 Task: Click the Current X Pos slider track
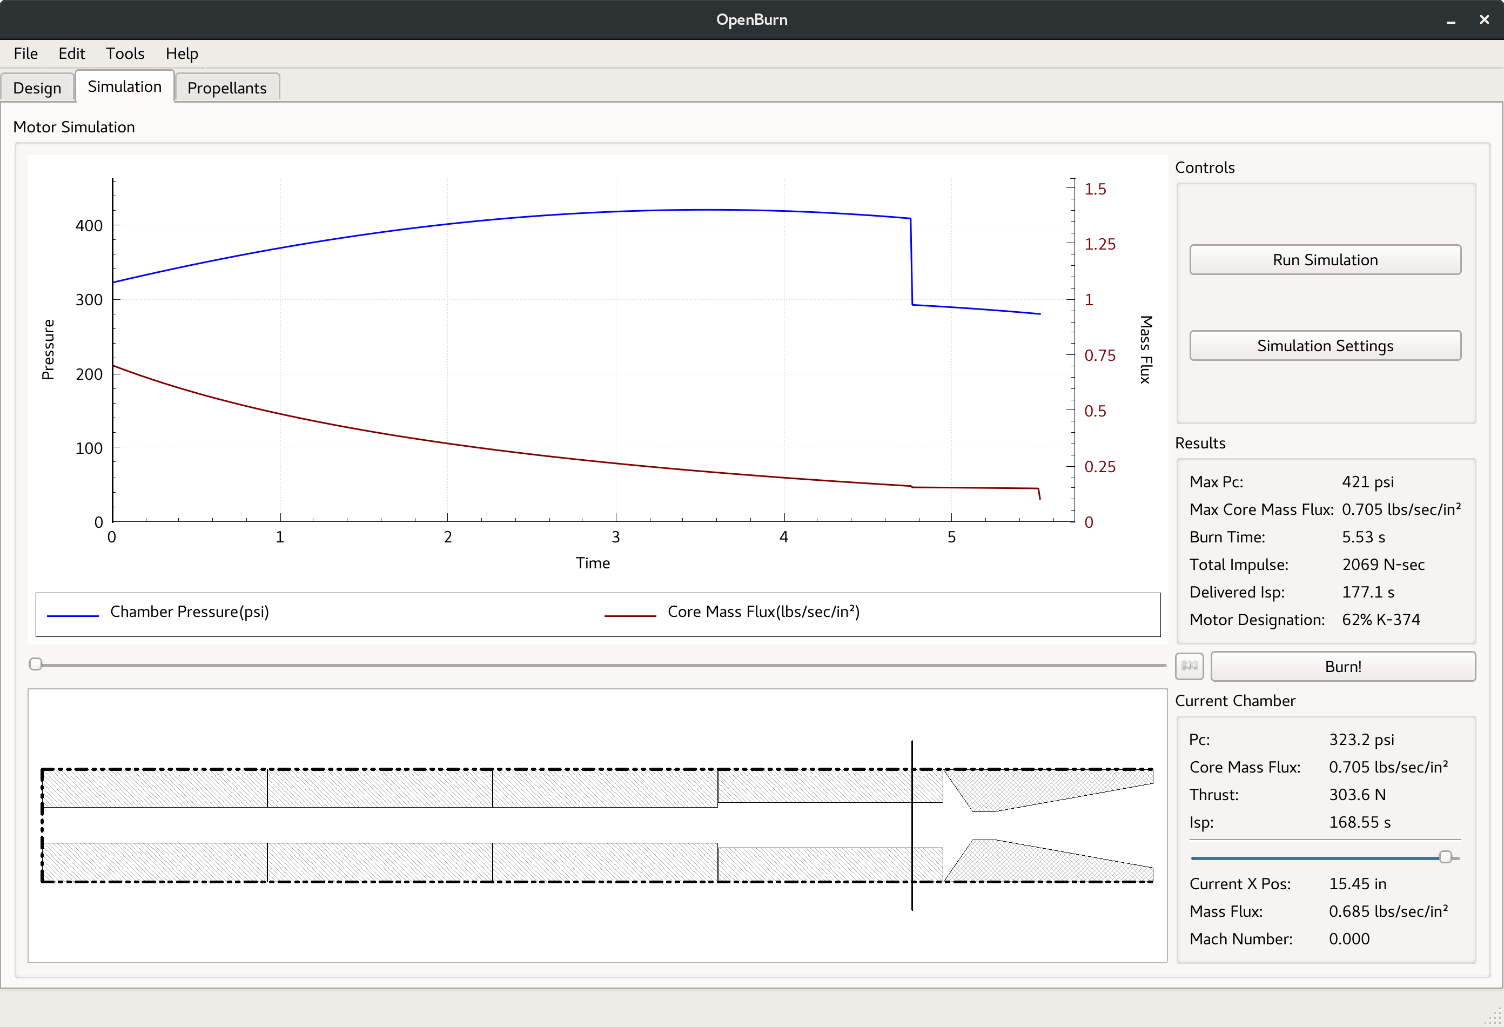1325,858
